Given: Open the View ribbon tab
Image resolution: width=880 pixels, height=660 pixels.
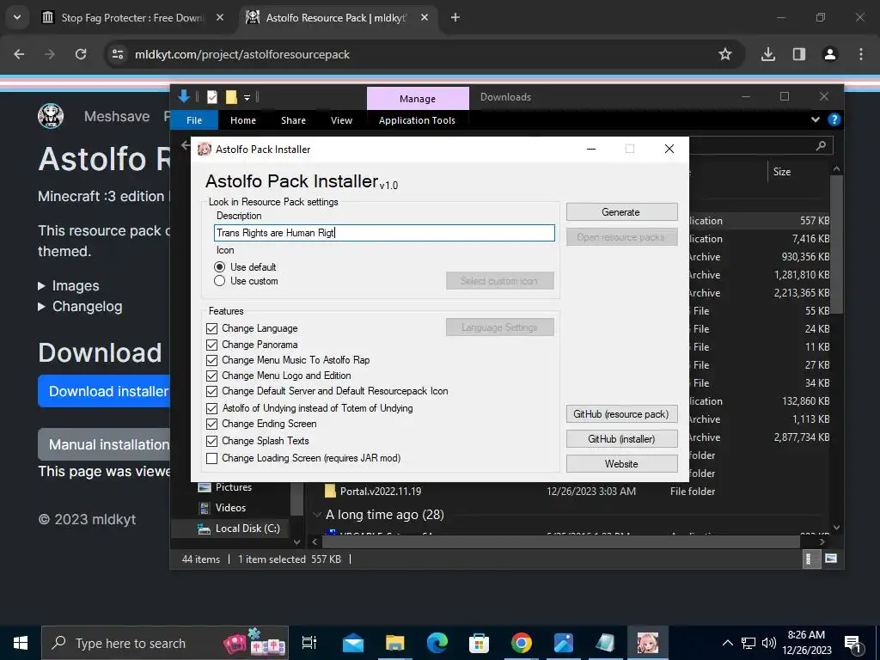Looking at the screenshot, I should [x=341, y=120].
